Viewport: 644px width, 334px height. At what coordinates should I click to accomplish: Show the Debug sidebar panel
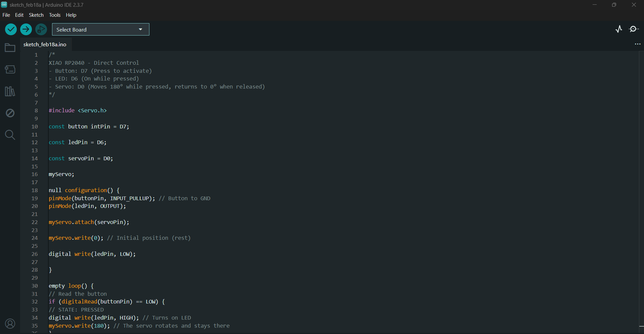[x=10, y=113]
